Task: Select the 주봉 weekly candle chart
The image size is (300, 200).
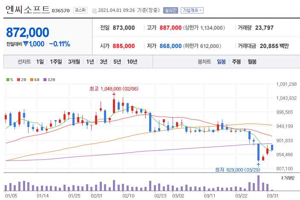Action: click(x=237, y=62)
